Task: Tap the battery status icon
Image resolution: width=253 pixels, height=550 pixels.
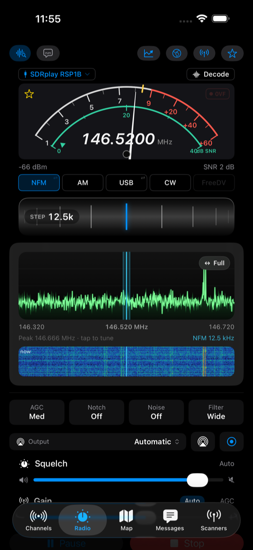Action: coord(220,19)
